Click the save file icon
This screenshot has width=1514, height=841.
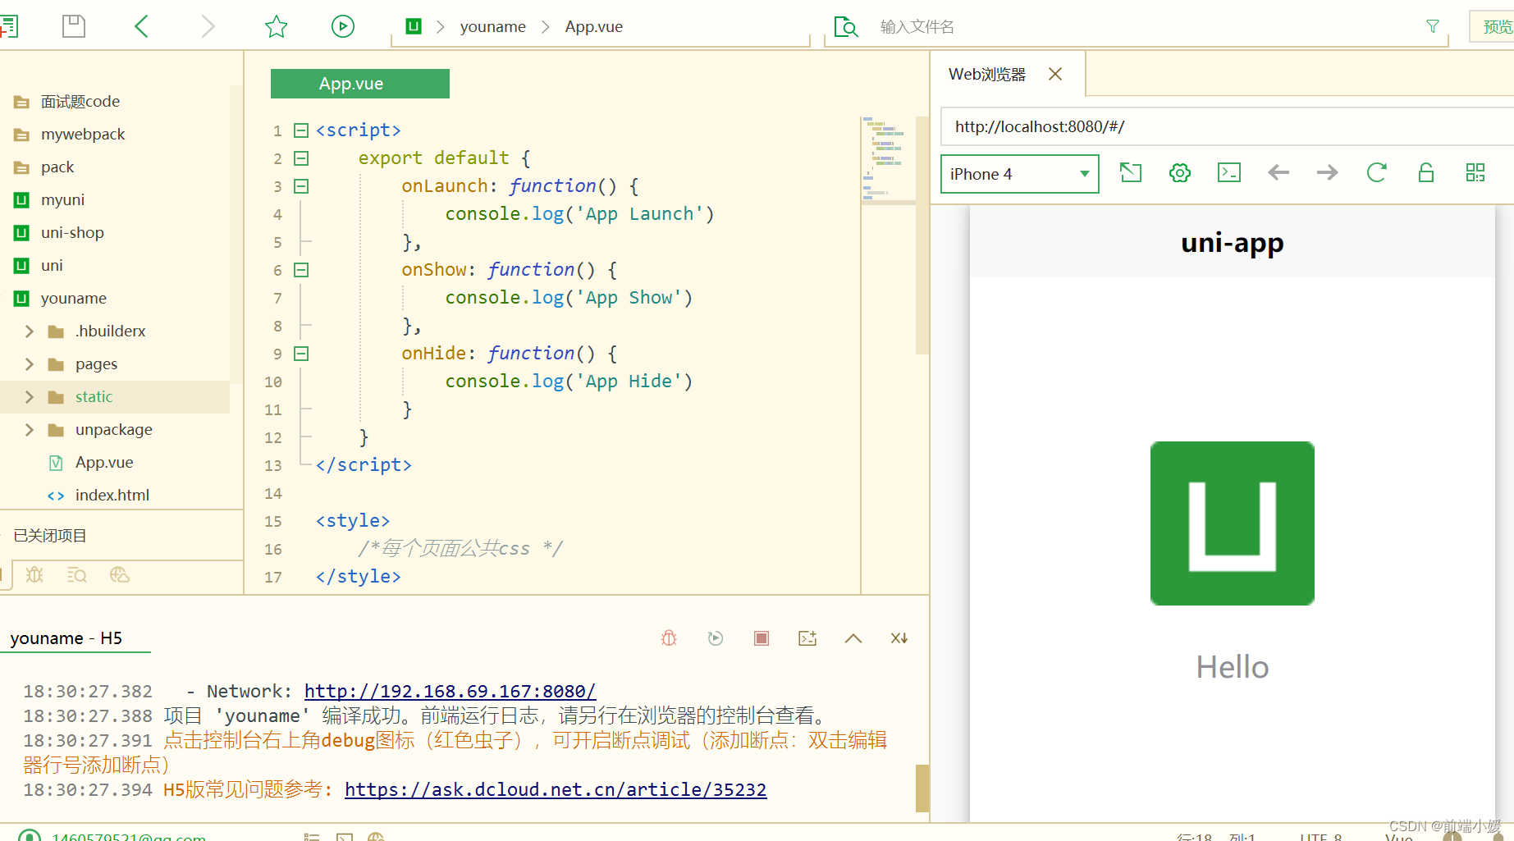tap(74, 26)
